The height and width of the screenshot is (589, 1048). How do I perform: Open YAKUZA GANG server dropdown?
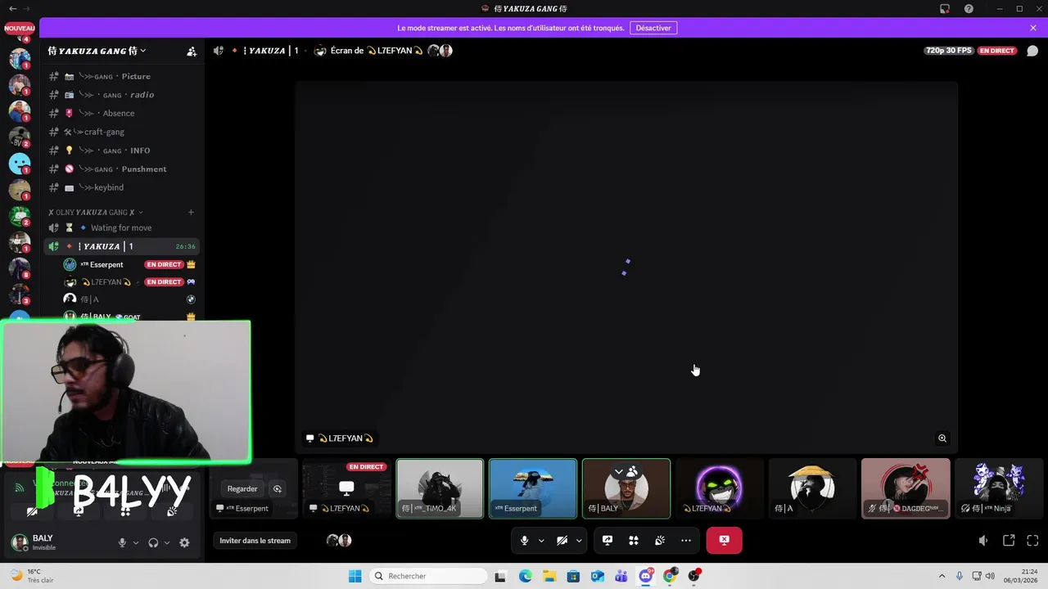coord(97,51)
